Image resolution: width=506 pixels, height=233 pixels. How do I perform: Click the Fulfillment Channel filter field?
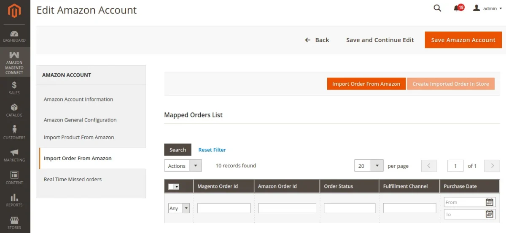coord(409,208)
